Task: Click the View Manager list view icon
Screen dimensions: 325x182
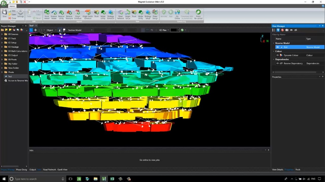Action: tap(274, 30)
